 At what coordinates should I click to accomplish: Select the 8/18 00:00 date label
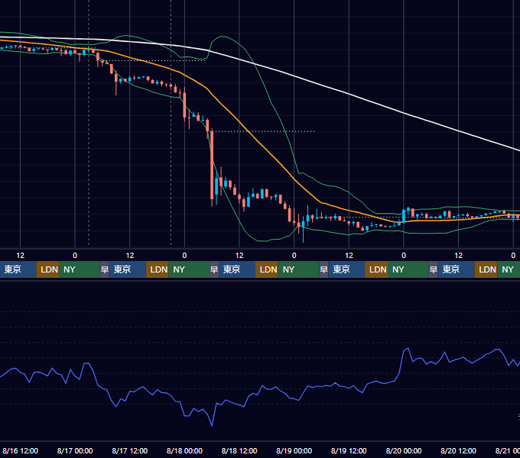click(184, 450)
